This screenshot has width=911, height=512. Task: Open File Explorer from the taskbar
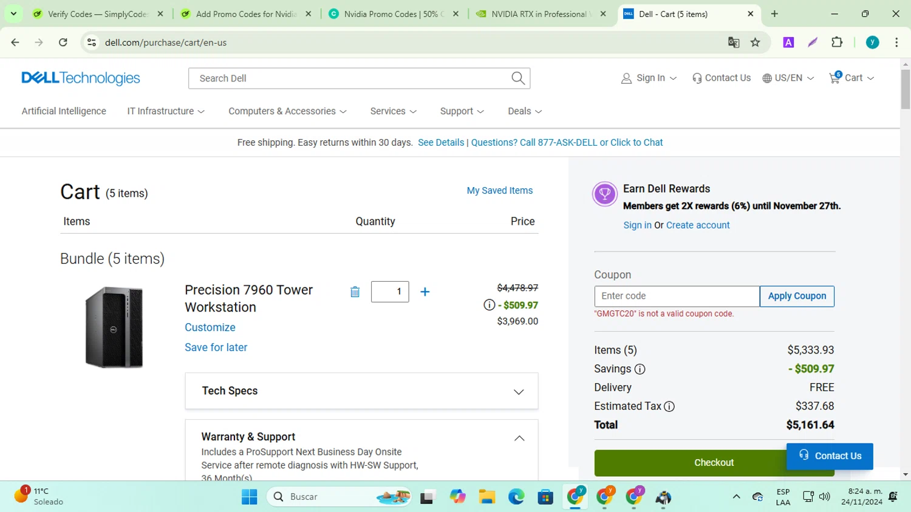click(486, 497)
